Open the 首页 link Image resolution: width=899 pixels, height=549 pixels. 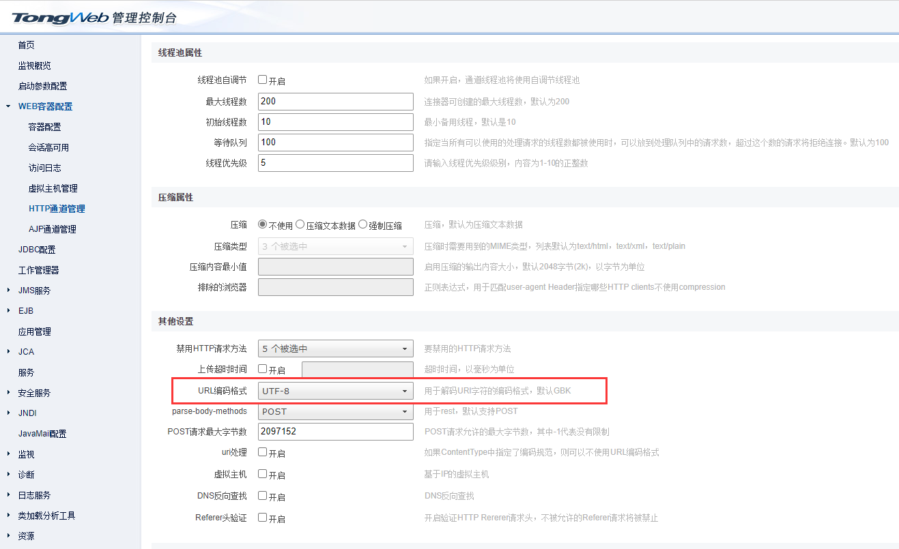pos(25,44)
